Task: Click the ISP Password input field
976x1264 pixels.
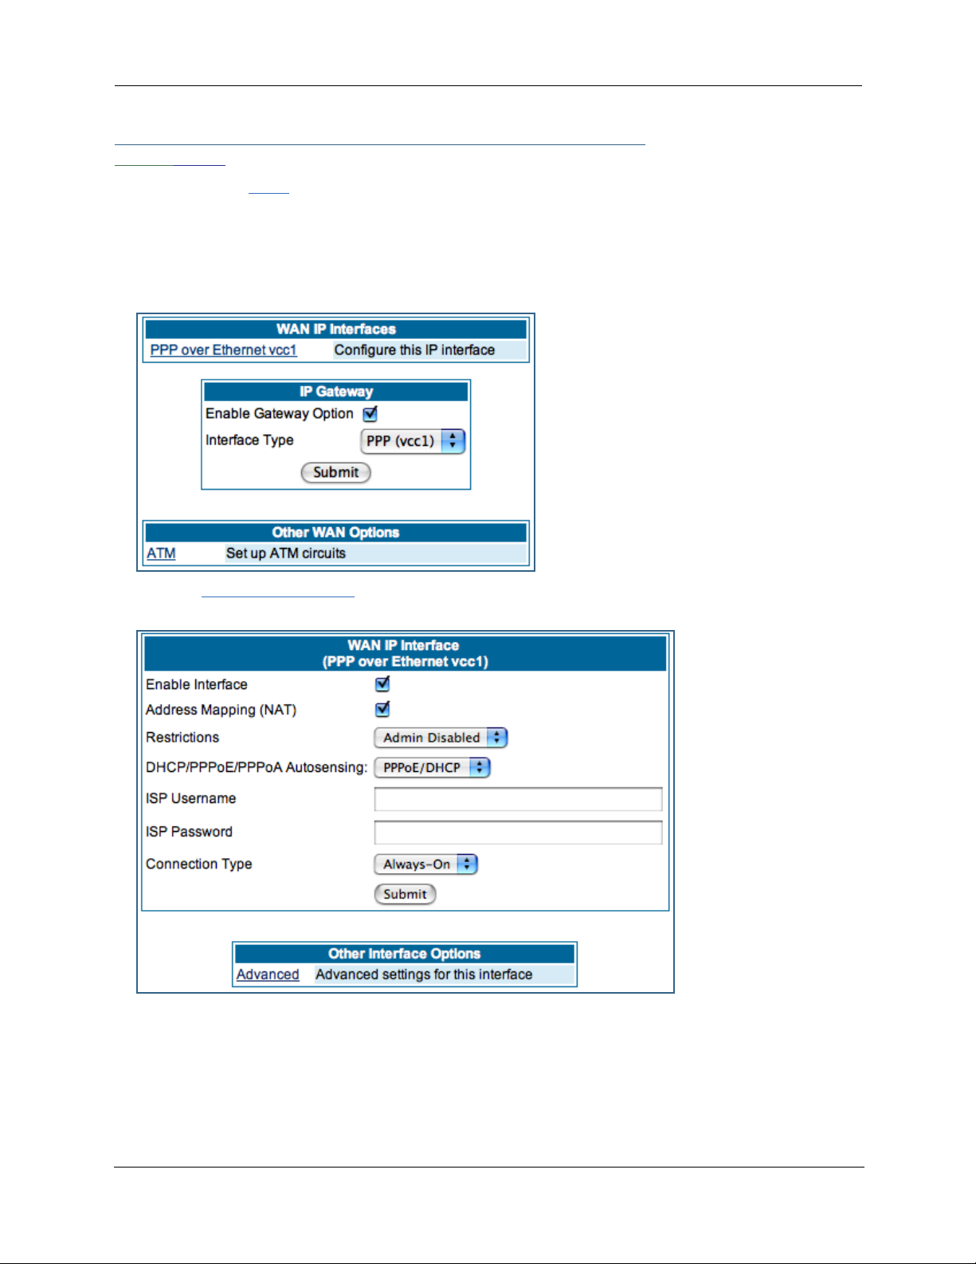Action: tap(518, 833)
